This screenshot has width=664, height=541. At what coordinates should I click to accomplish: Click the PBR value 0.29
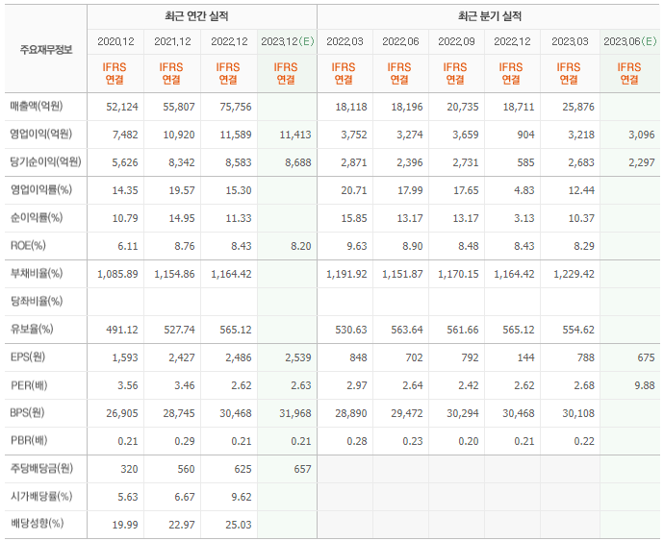(x=185, y=441)
